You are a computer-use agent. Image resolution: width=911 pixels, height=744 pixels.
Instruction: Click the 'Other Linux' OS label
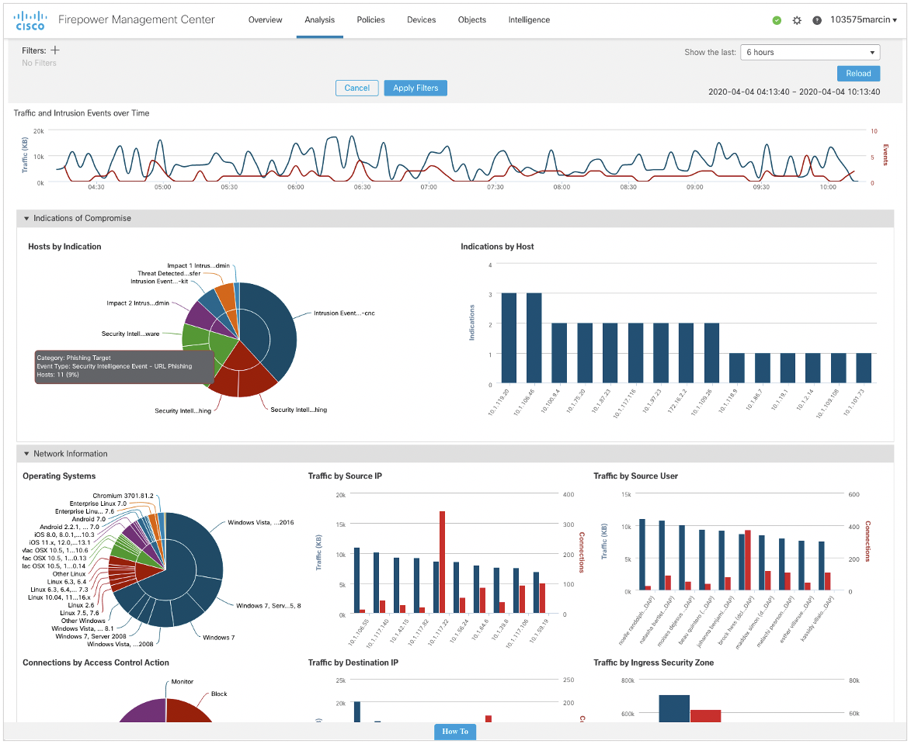69,574
